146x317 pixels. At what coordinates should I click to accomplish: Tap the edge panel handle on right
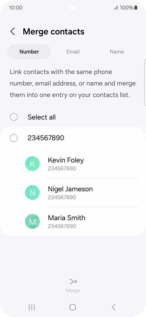pyautogui.click(x=145, y=82)
